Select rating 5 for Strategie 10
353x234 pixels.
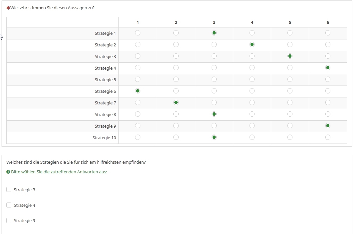(290, 137)
